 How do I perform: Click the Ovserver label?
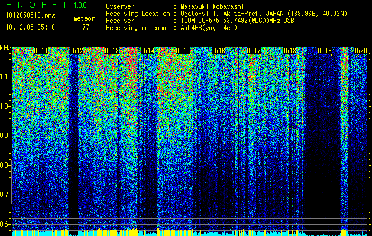tap(120, 6)
